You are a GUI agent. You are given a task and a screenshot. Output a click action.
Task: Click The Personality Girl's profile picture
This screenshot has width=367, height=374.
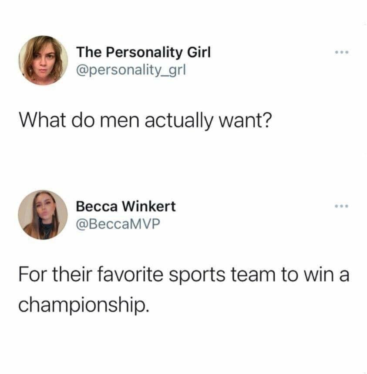click(x=43, y=60)
